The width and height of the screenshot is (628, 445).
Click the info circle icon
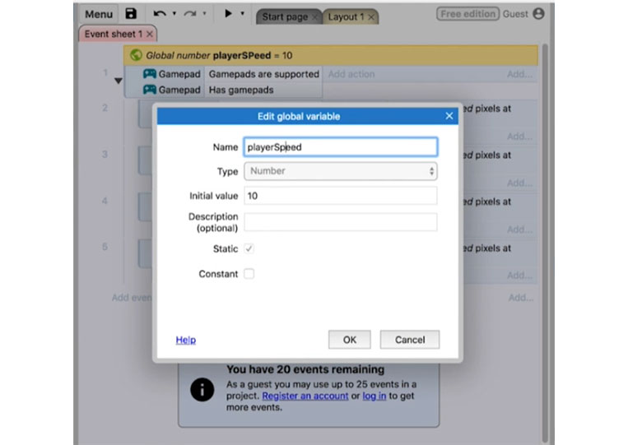202,389
